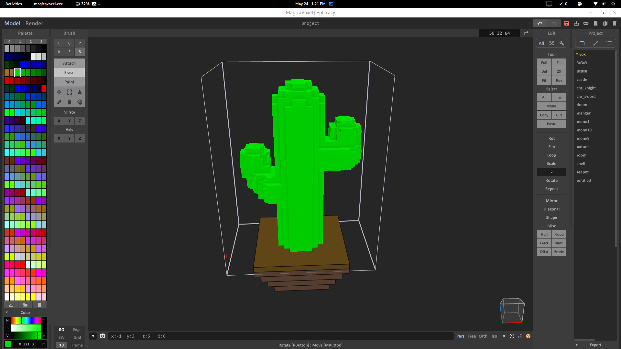Show project brush pattern icon

point(596,43)
